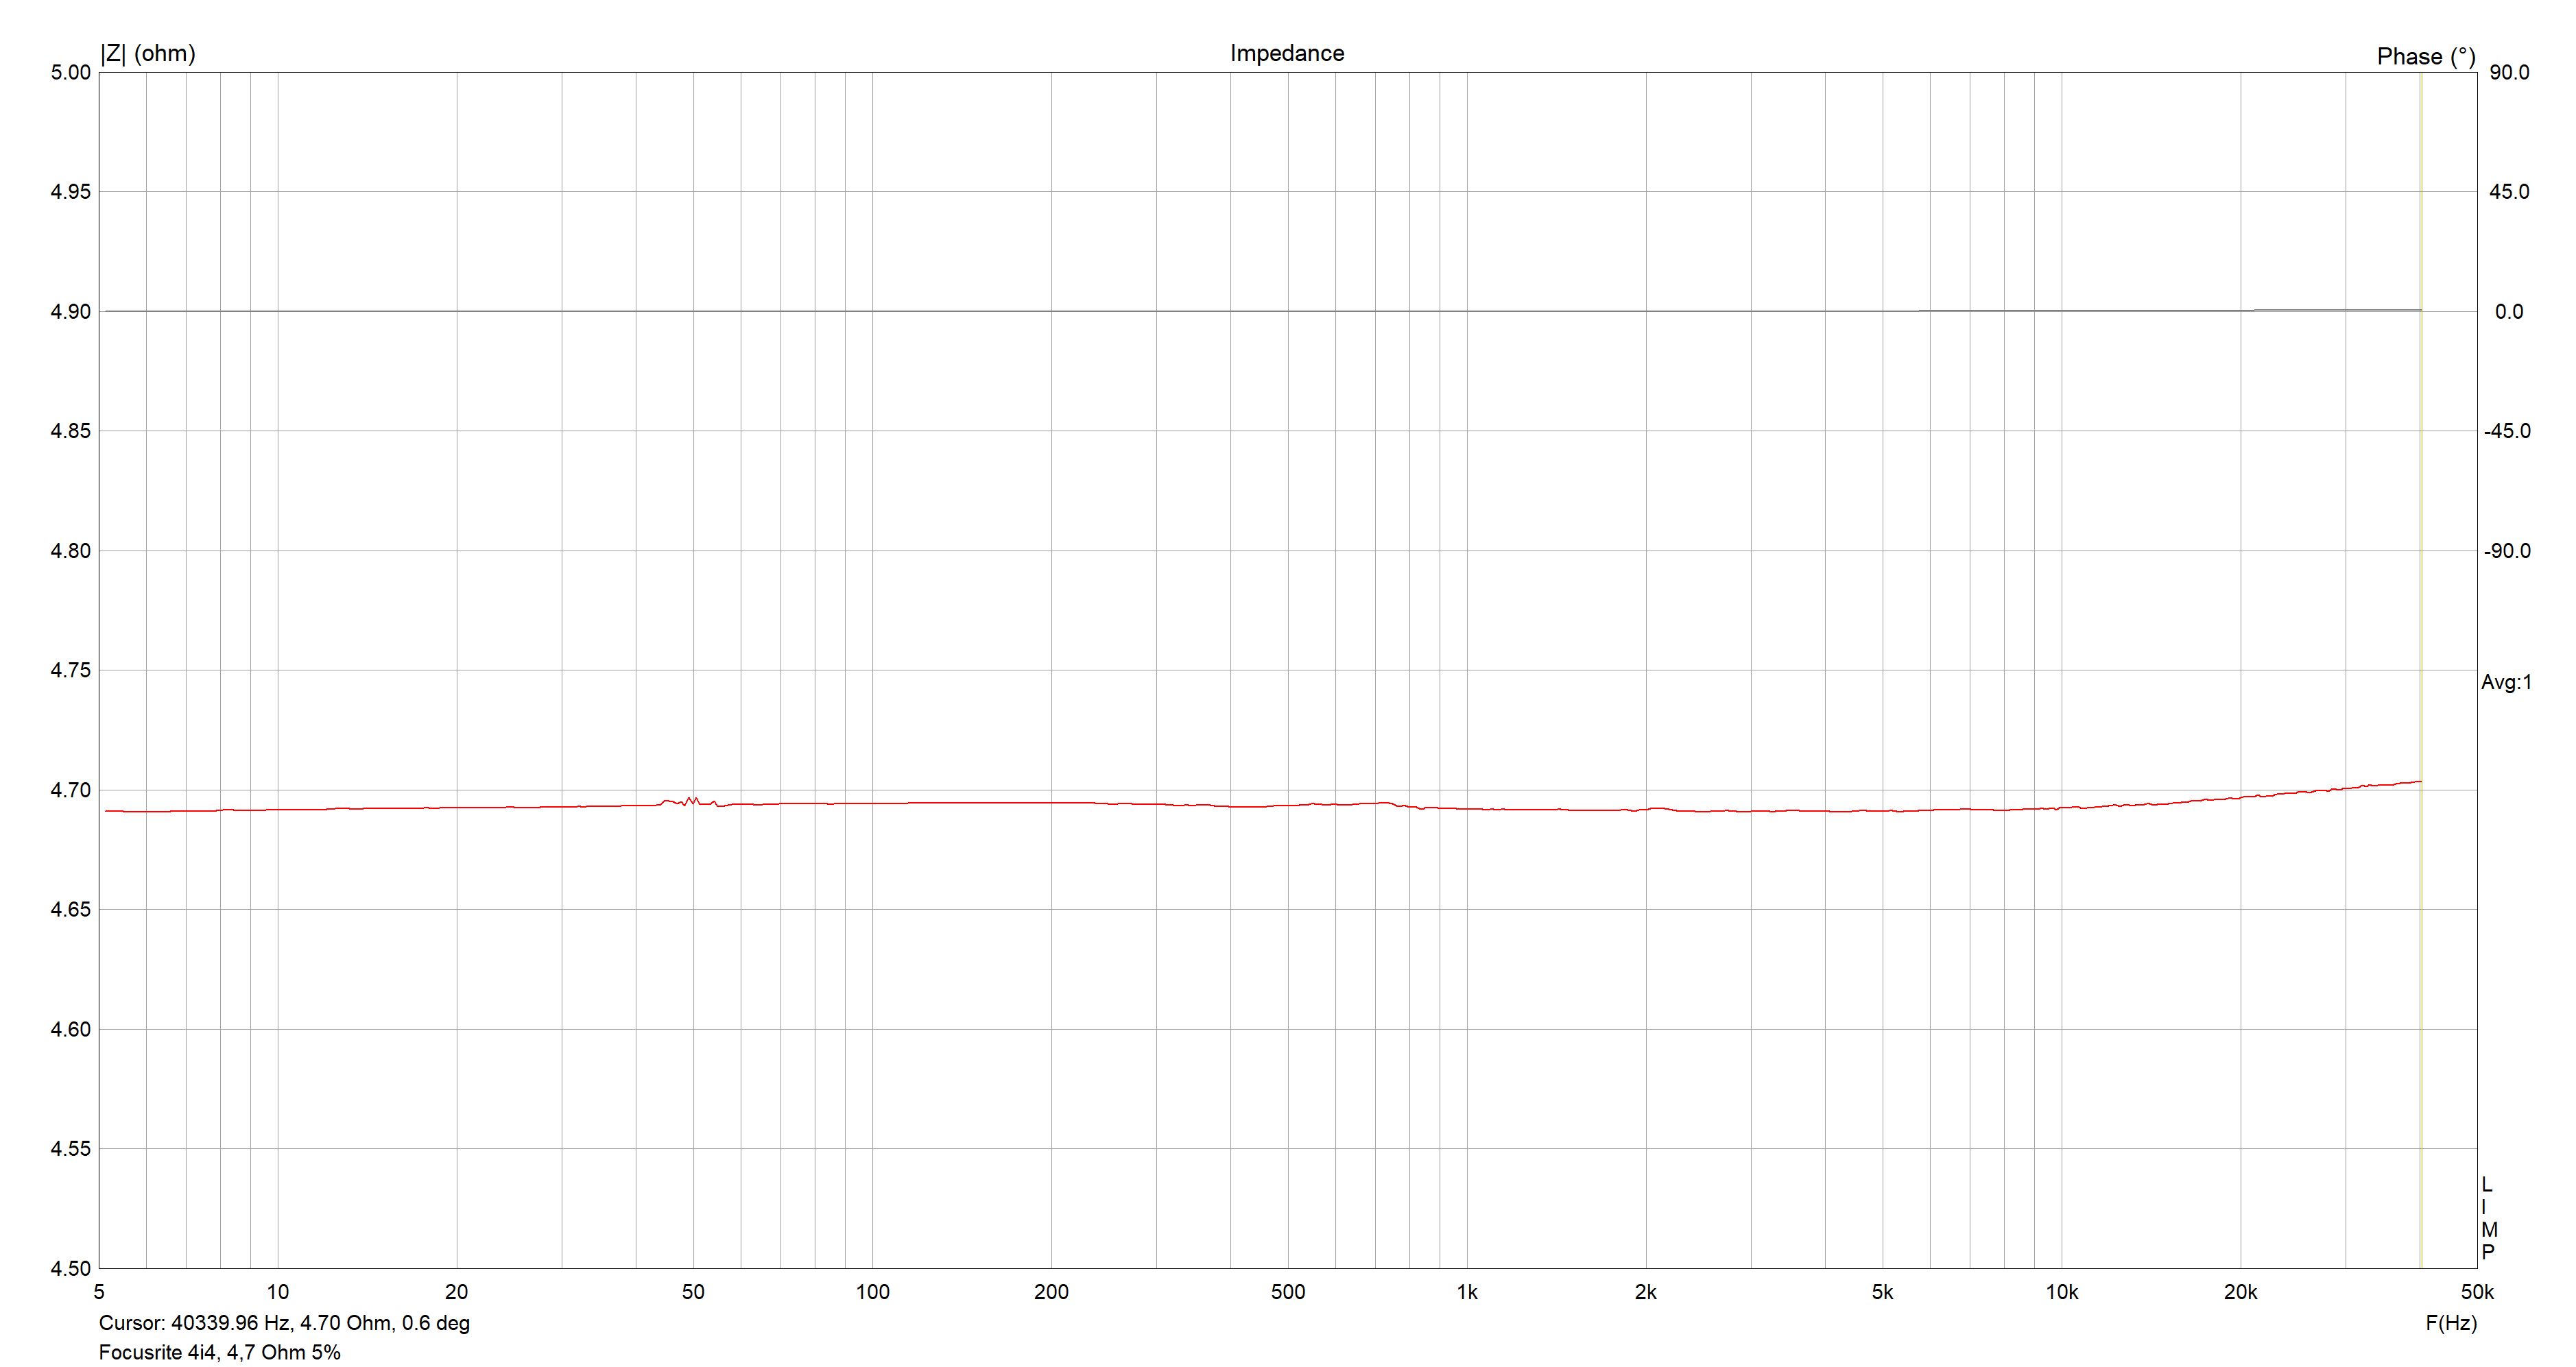This screenshot has width=2576, height=1367.
Task: Click the vertical LIMP label
Action: click(x=2489, y=1219)
